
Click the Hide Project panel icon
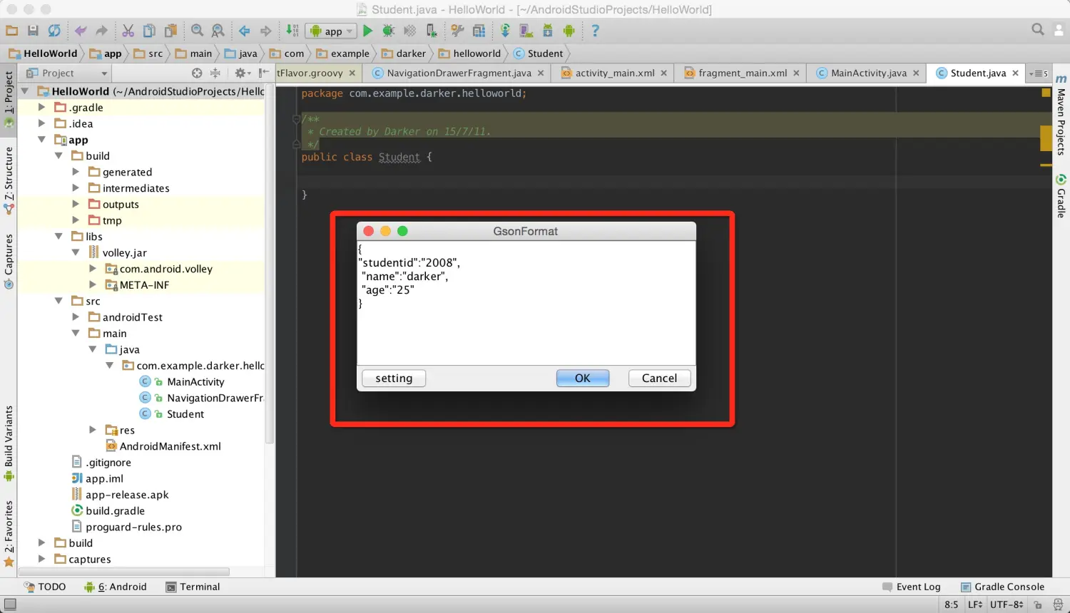263,73
